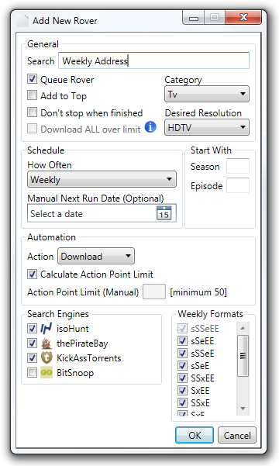Click the Weekly Formats scrollbar thumb

(243, 356)
